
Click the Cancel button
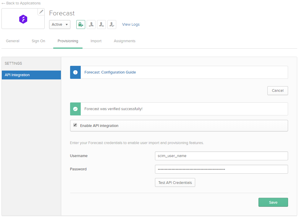pyautogui.click(x=278, y=91)
